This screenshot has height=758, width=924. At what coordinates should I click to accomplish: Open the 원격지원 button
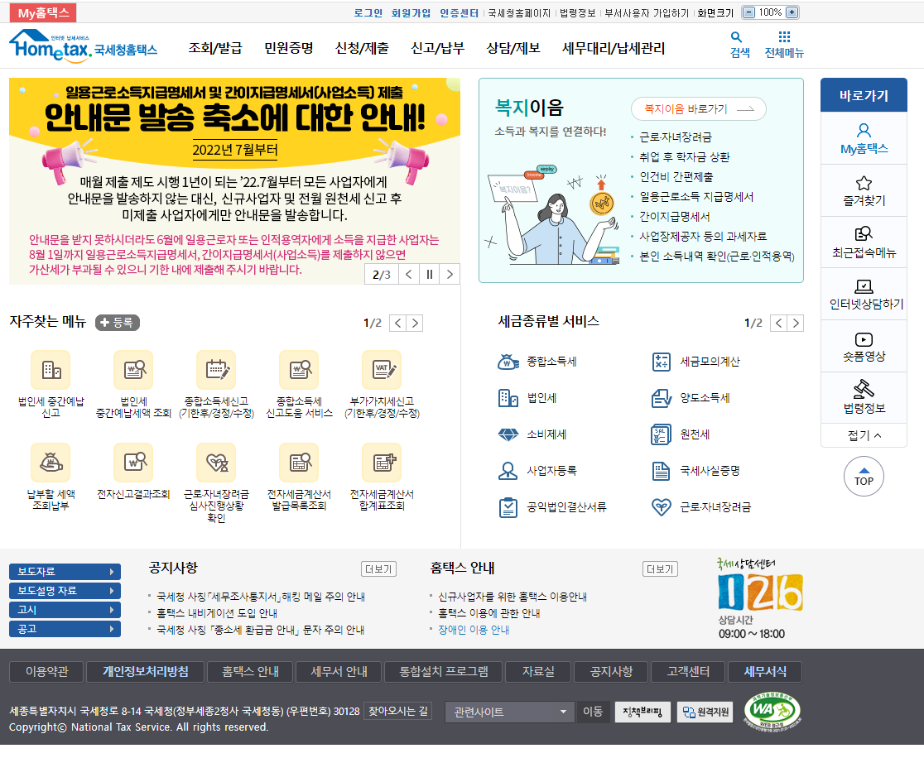coord(705,712)
